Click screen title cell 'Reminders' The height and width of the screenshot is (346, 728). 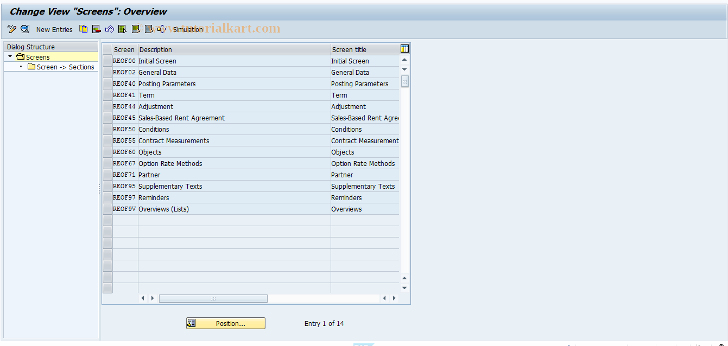pyautogui.click(x=365, y=197)
